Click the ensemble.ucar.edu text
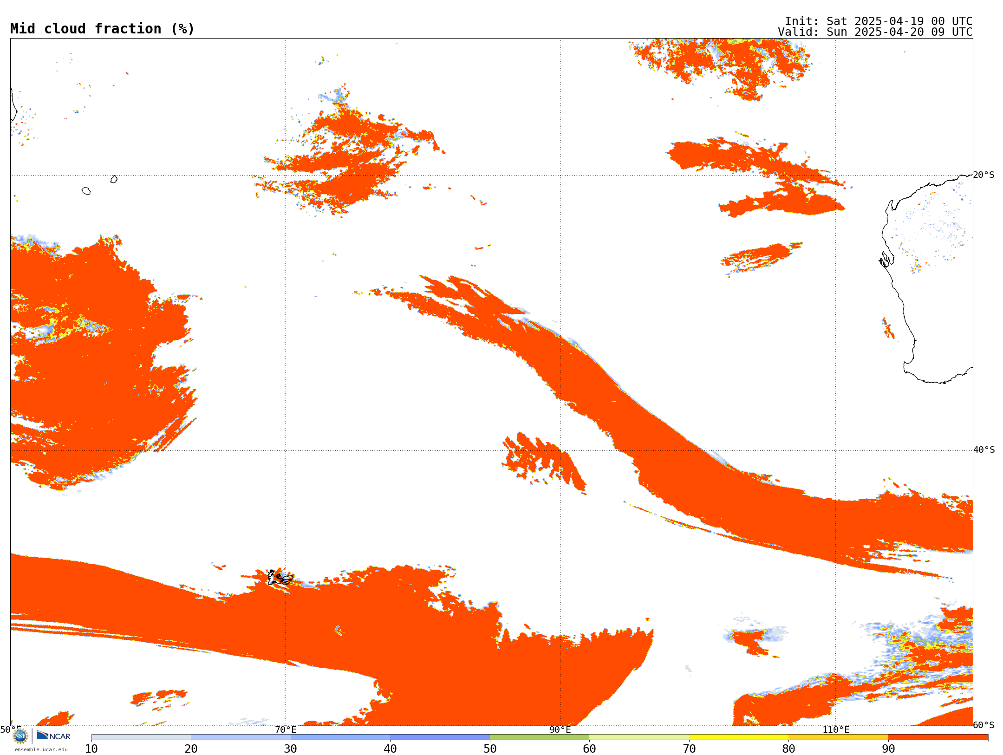The height and width of the screenshot is (755, 1003). (41, 749)
